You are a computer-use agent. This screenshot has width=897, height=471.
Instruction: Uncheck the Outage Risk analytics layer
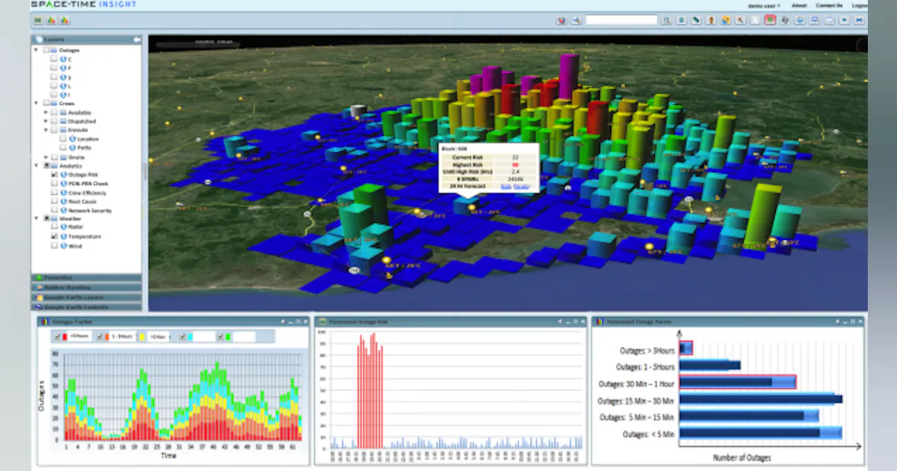[x=54, y=174]
